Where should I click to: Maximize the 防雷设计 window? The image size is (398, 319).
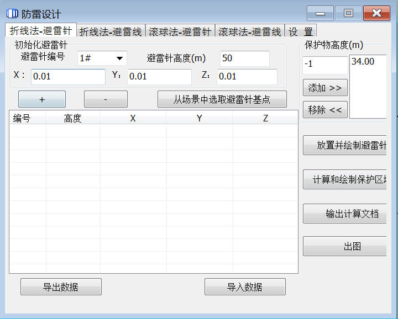348,13
